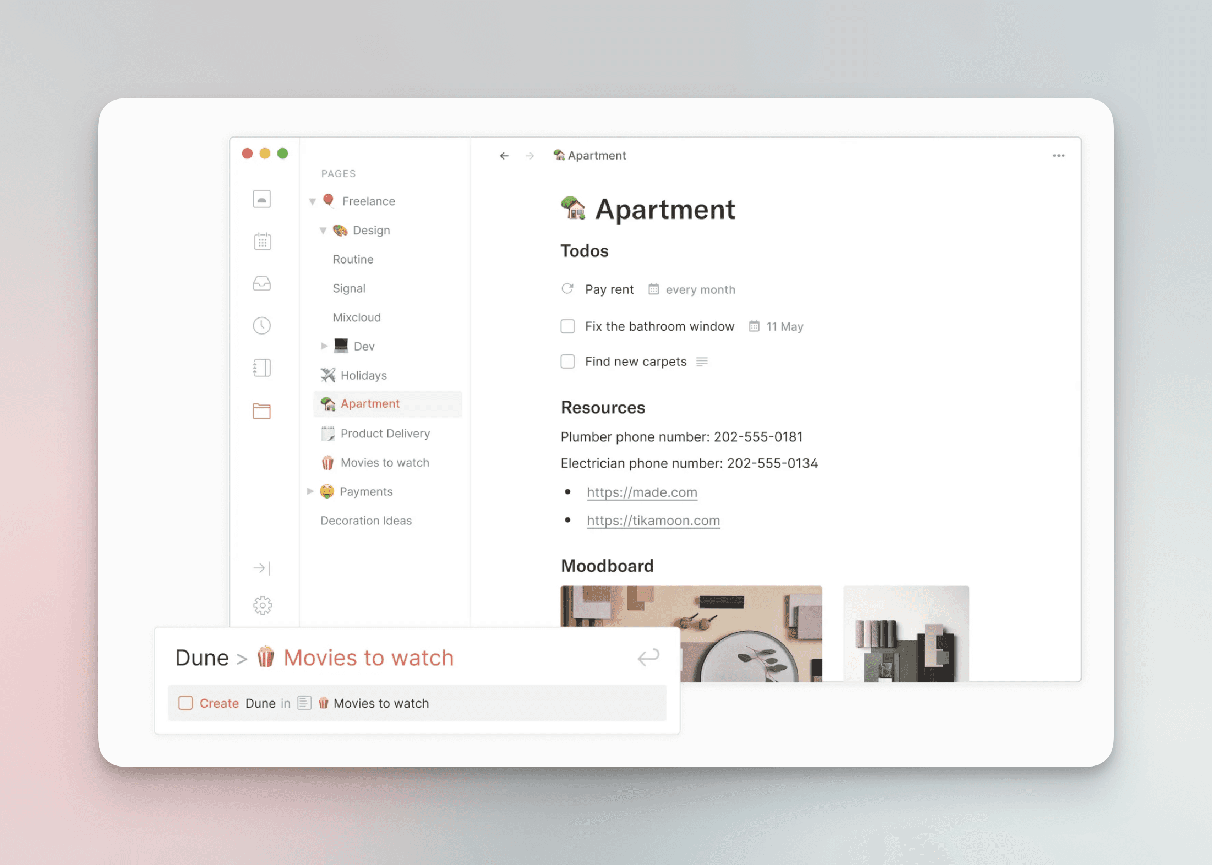Open the notebook icon in sidebar
Viewport: 1212px width, 865px height.
(x=262, y=368)
